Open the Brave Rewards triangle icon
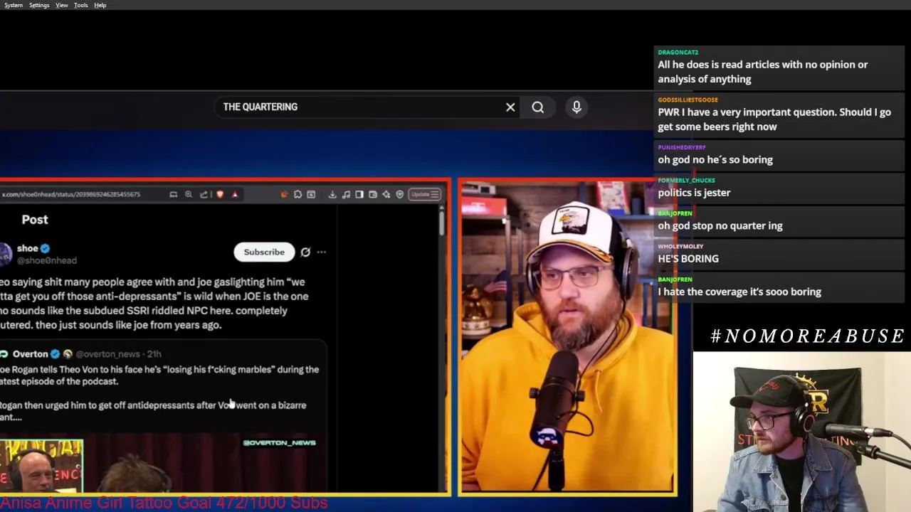This screenshot has height=512, width=911. coord(235,194)
